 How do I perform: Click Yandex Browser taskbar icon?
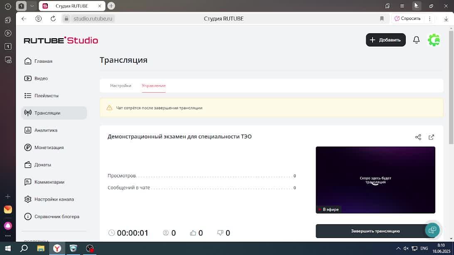57,248
